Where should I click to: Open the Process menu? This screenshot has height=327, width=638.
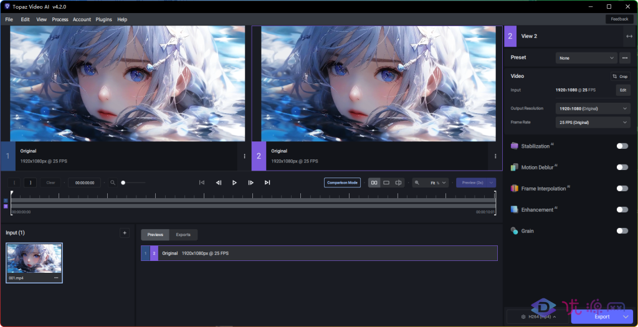(60, 19)
